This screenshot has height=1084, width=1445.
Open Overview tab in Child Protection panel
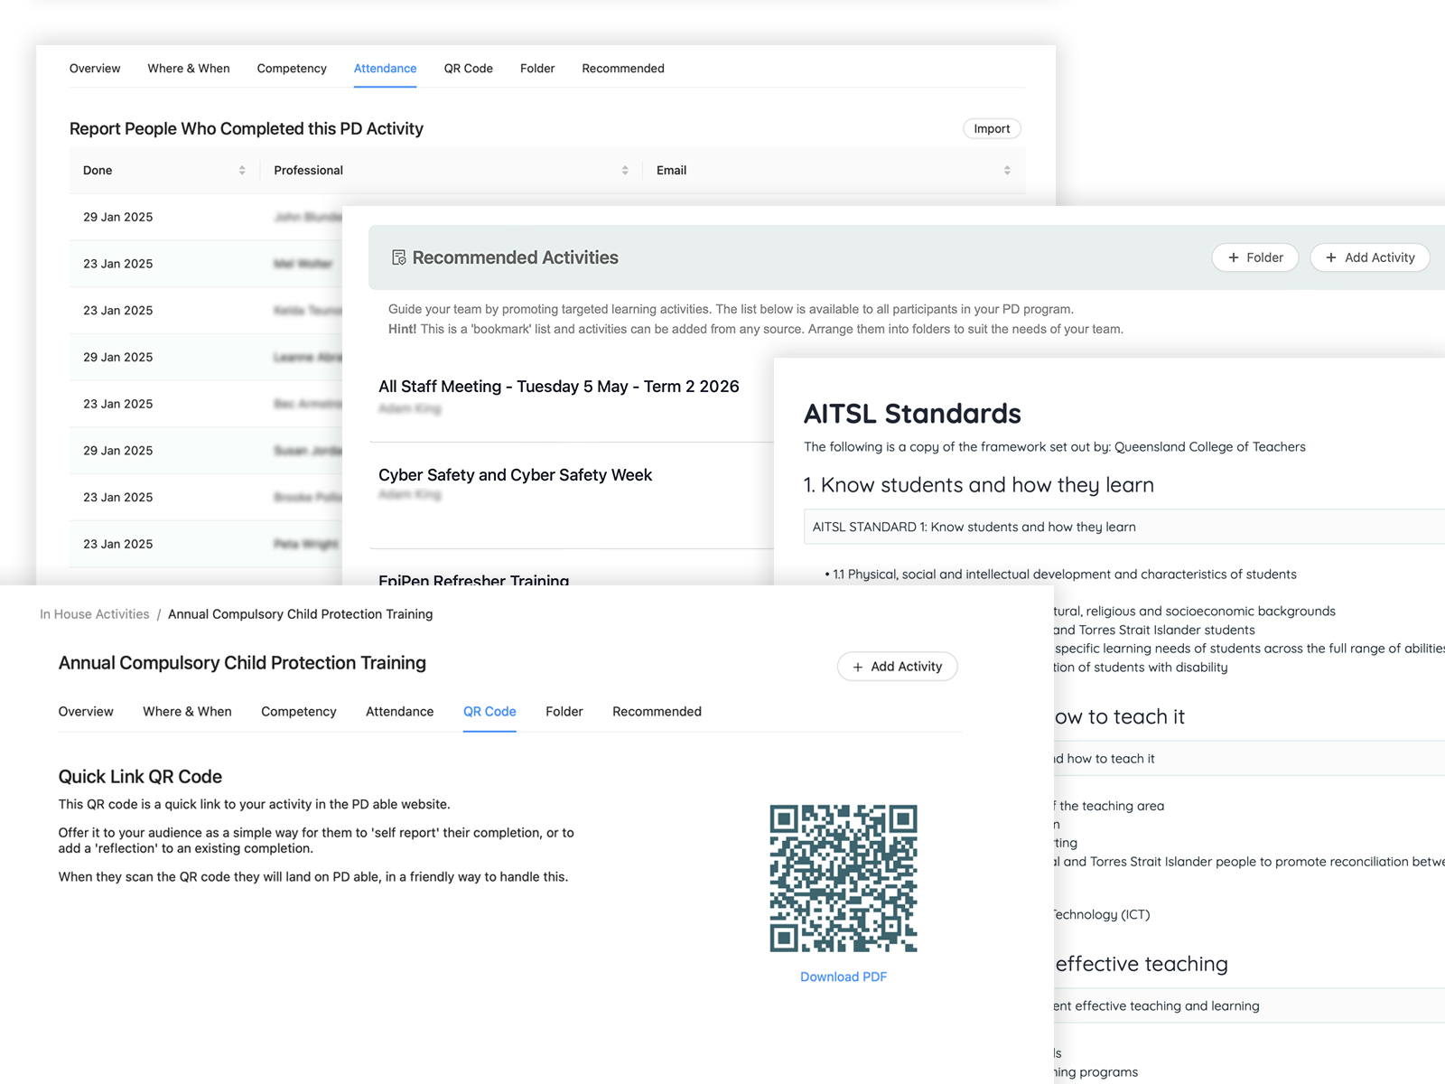[86, 712]
